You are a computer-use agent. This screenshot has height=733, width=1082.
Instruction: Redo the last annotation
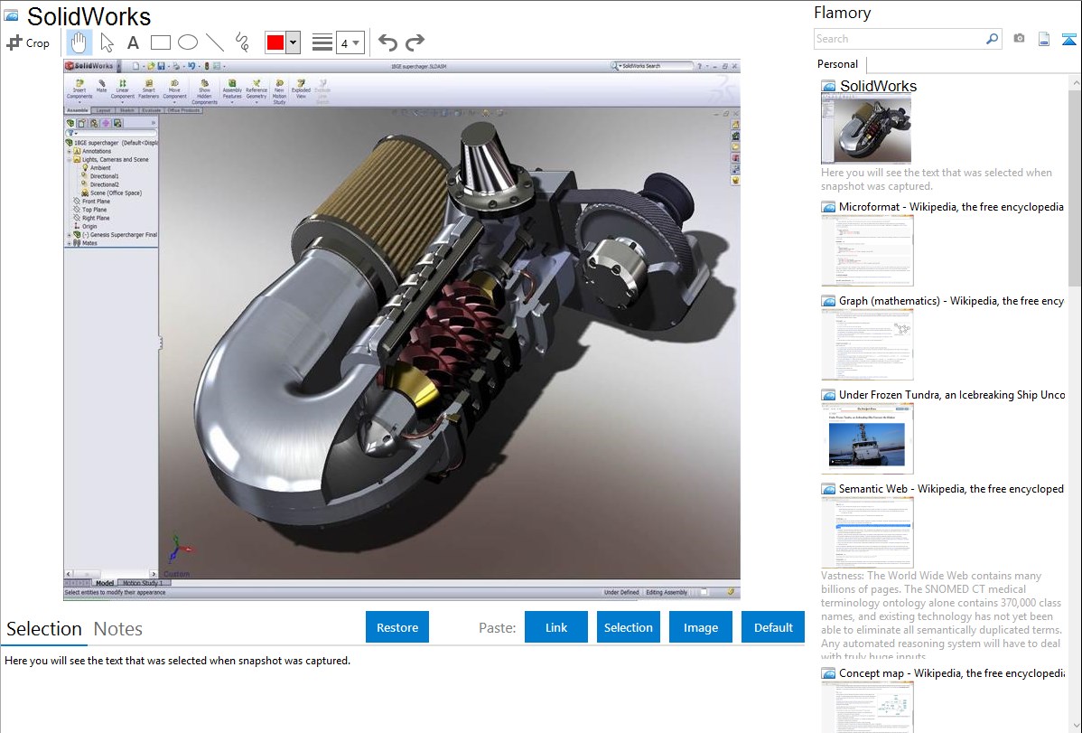(415, 42)
